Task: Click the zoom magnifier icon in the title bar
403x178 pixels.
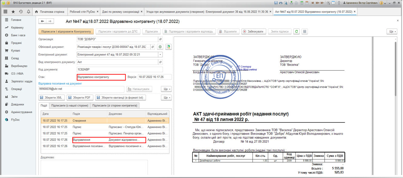Action: (328, 3)
